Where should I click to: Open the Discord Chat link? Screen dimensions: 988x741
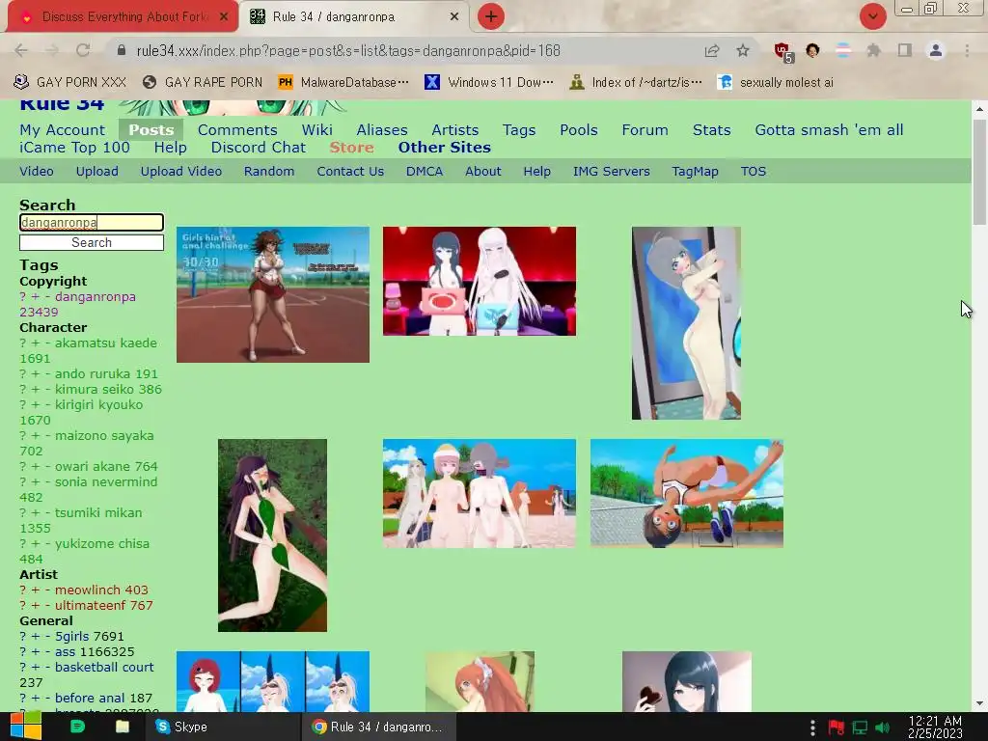click(x=259, y=148)
